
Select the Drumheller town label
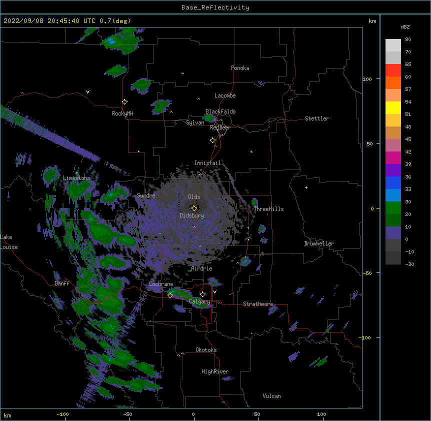(319, 243)
